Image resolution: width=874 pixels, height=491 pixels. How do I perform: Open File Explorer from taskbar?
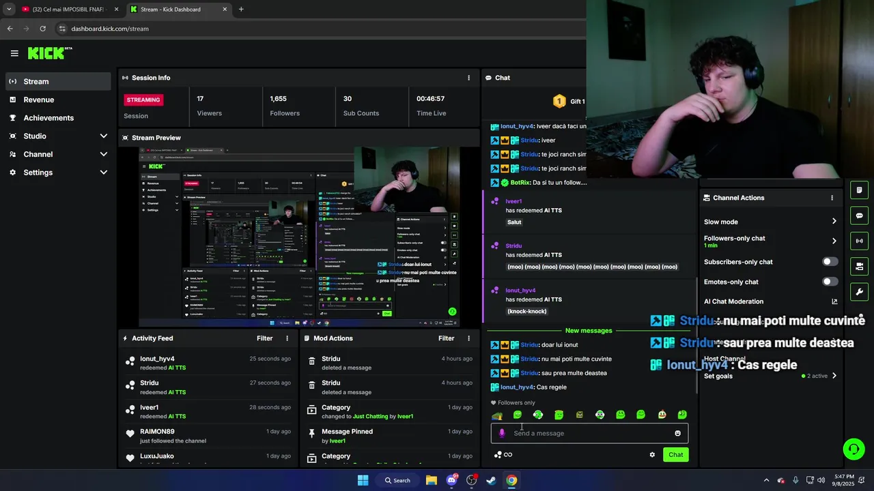(x=432, y=480)
